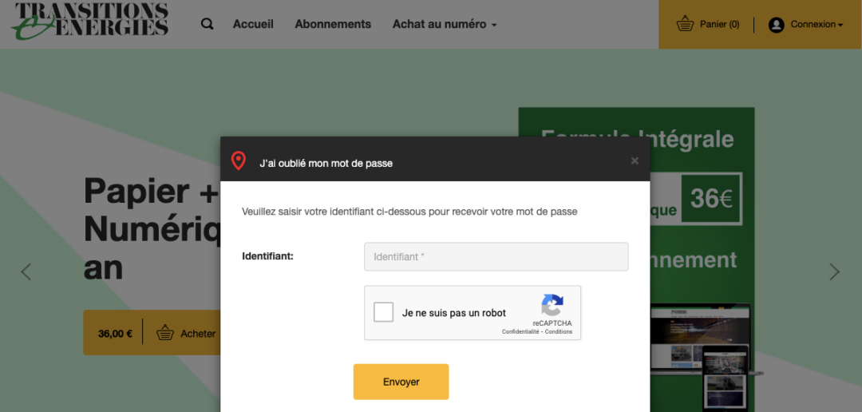Open the reCAPTCHA Confidentialité link
The width and height of the screenshot is (862, 412).
[521, 332]
